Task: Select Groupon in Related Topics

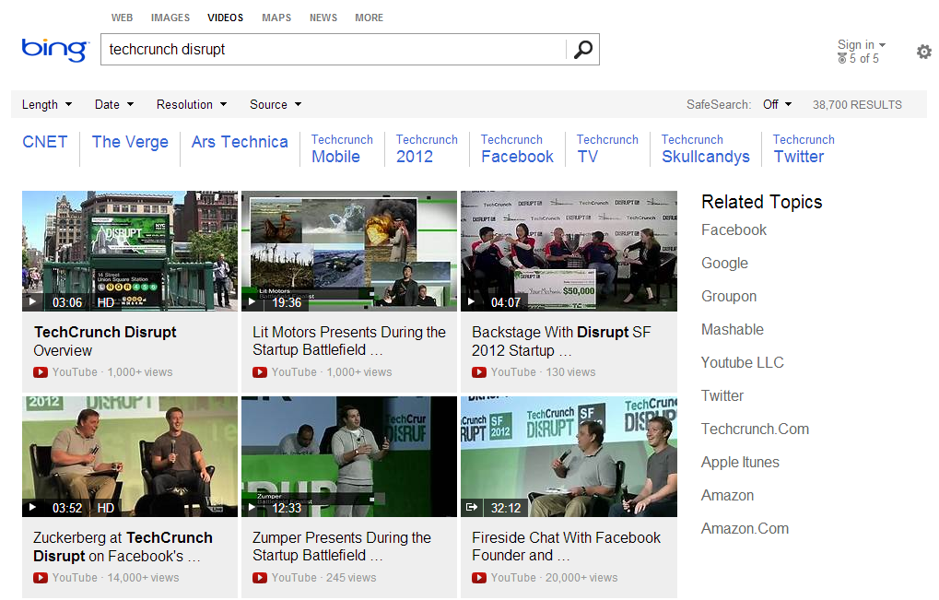Action: 729,296
